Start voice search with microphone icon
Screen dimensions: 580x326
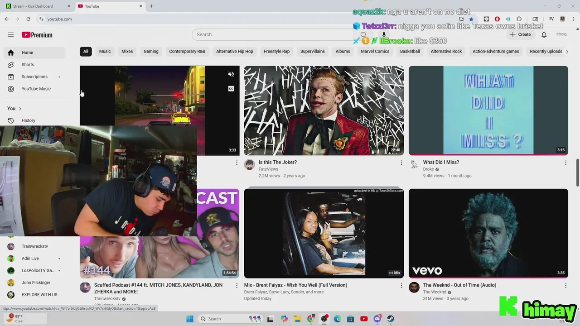pyautogui.click(x=384, y=35)
